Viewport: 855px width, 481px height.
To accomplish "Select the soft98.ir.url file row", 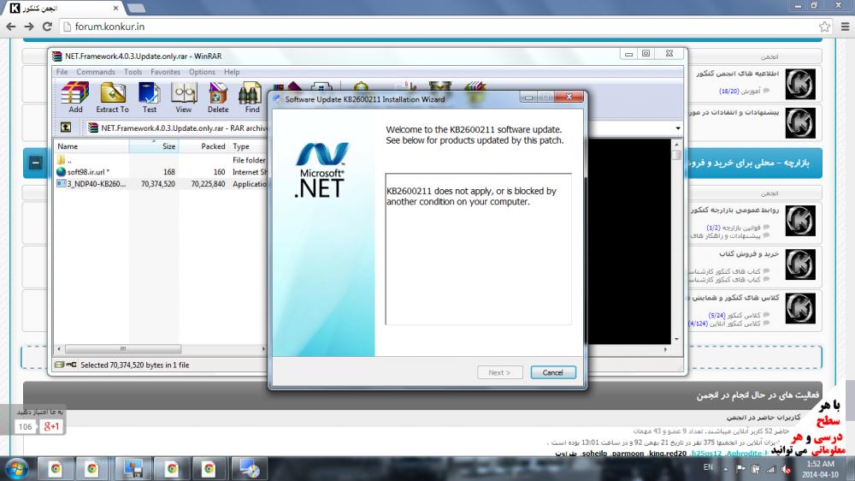I will (x=161, y=171).
